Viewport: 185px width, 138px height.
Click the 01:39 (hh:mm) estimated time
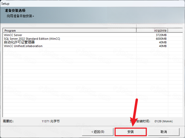coord(164,121)
